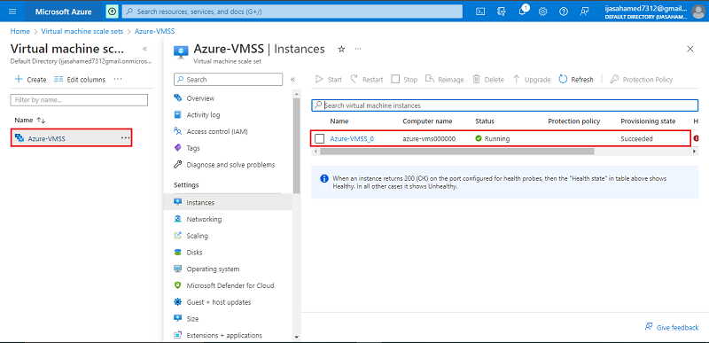Click the Refresh instances button
Viewport: 709px width, 343px height.
tap(576, 80)
